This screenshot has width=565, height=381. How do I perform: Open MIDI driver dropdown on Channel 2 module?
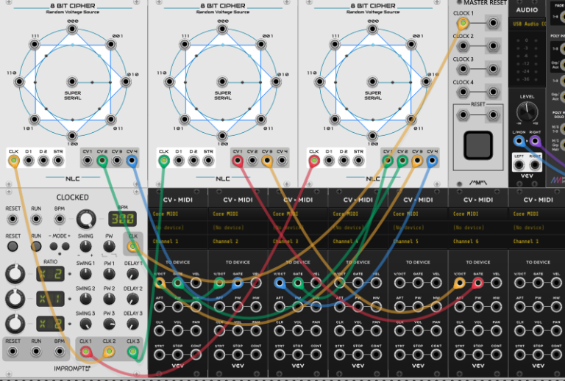[x=238, y=214]
